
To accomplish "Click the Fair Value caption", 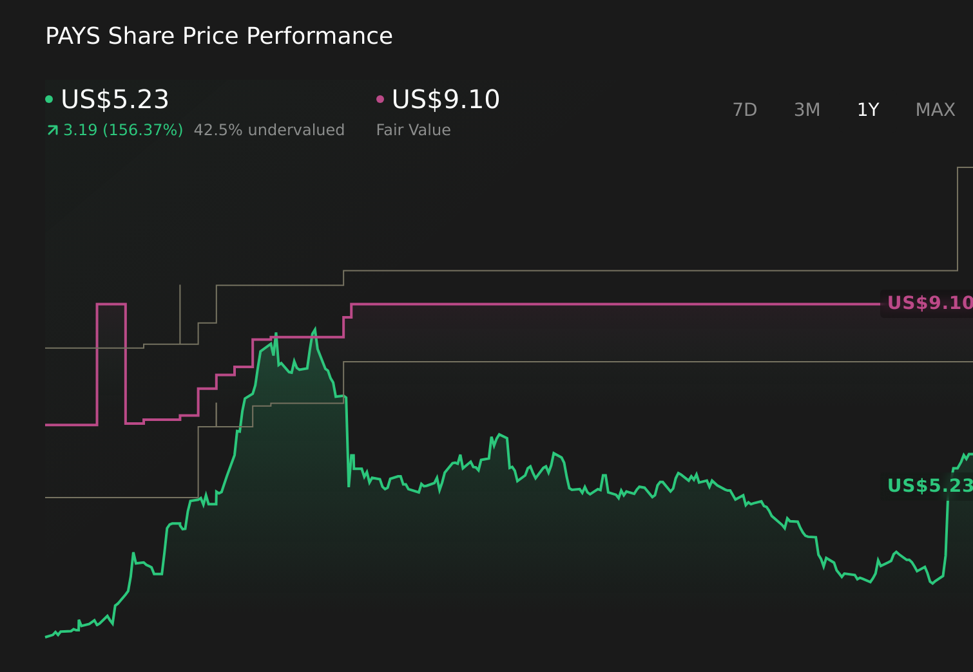I will coord(413,129).
